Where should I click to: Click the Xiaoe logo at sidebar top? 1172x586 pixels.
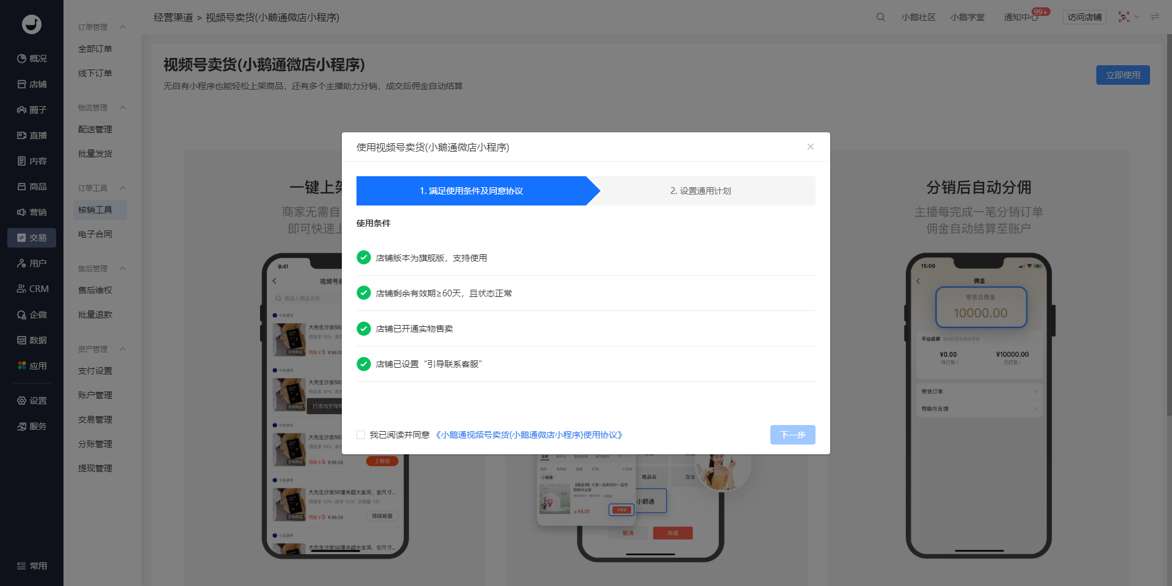click(32, 24)
